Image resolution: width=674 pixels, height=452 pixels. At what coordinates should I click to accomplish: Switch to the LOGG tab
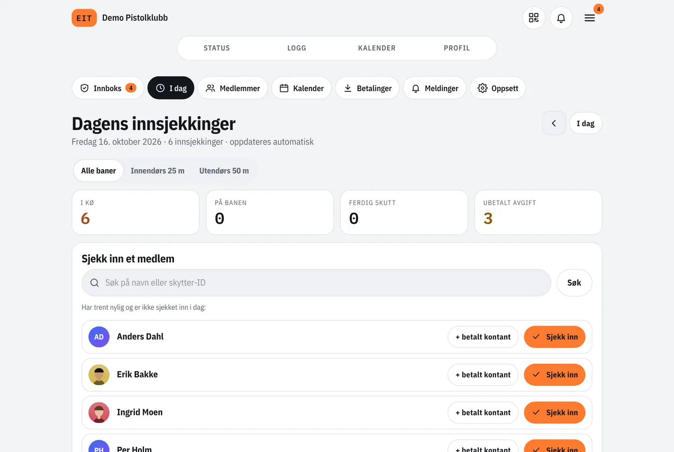[297, 48]
